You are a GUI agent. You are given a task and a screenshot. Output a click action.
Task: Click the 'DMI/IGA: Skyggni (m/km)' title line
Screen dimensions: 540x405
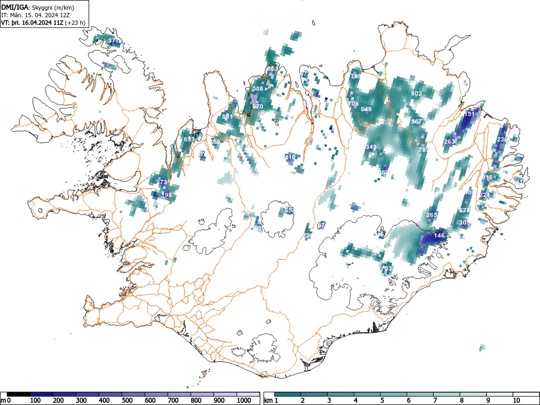coord(38,7)
